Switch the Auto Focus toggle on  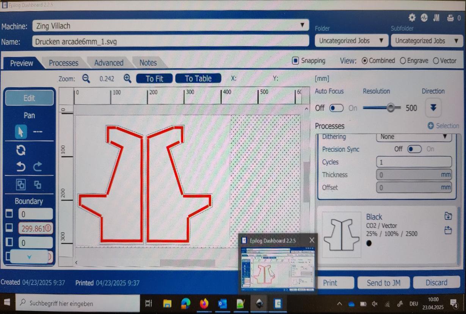[x=336, y=108]
